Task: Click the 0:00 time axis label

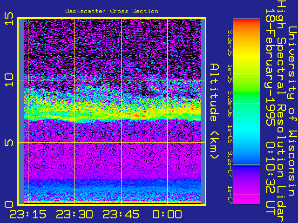Action: (167, 215)
